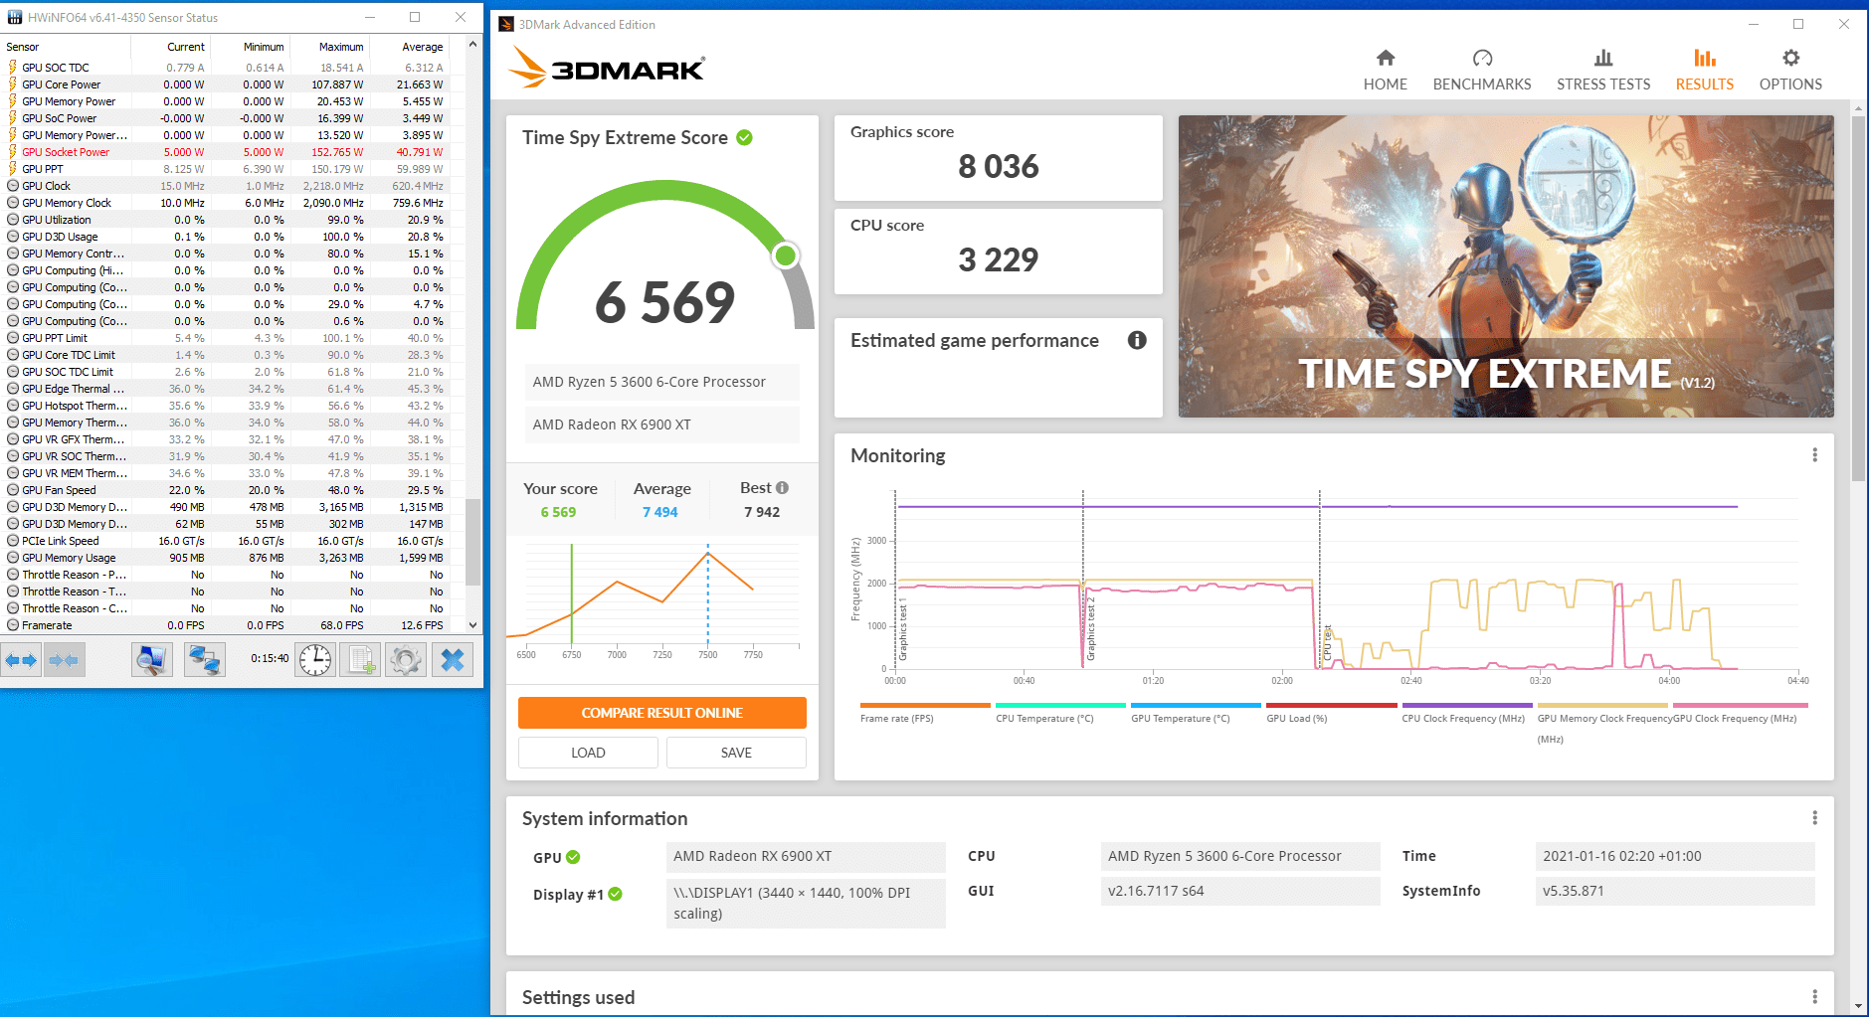
Task: Click the blue X close sensors icon in HWiNFO
Action: (452, 660)
